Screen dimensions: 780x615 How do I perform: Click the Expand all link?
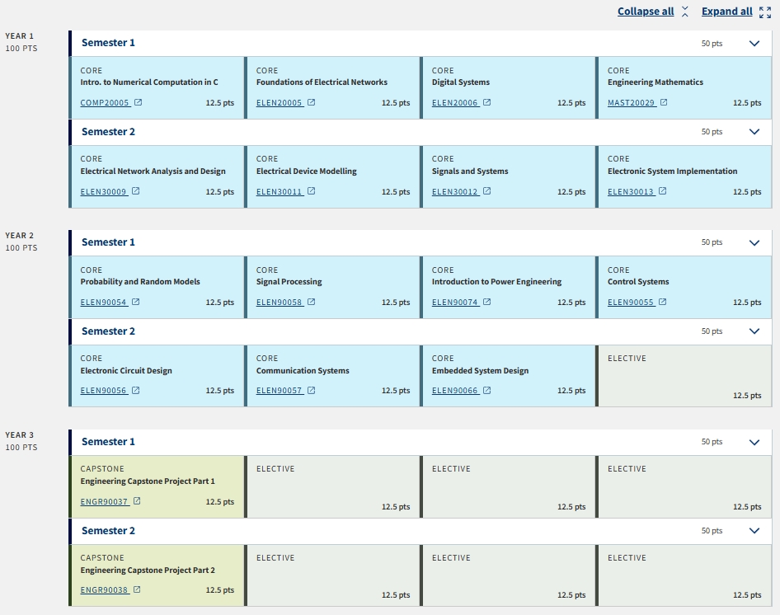tap(727, 12)
